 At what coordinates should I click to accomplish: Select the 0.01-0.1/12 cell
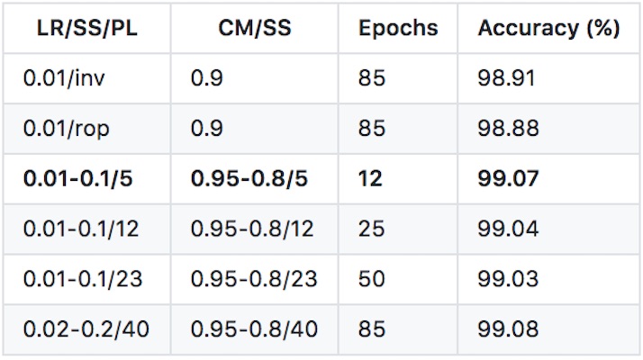[x=87, y=229]
